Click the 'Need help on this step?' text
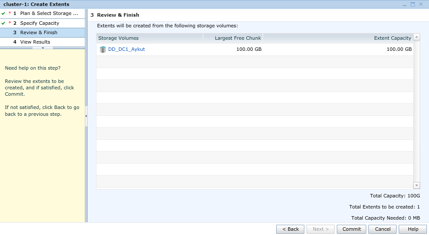429x235 pixels. (x=32, y=68)
